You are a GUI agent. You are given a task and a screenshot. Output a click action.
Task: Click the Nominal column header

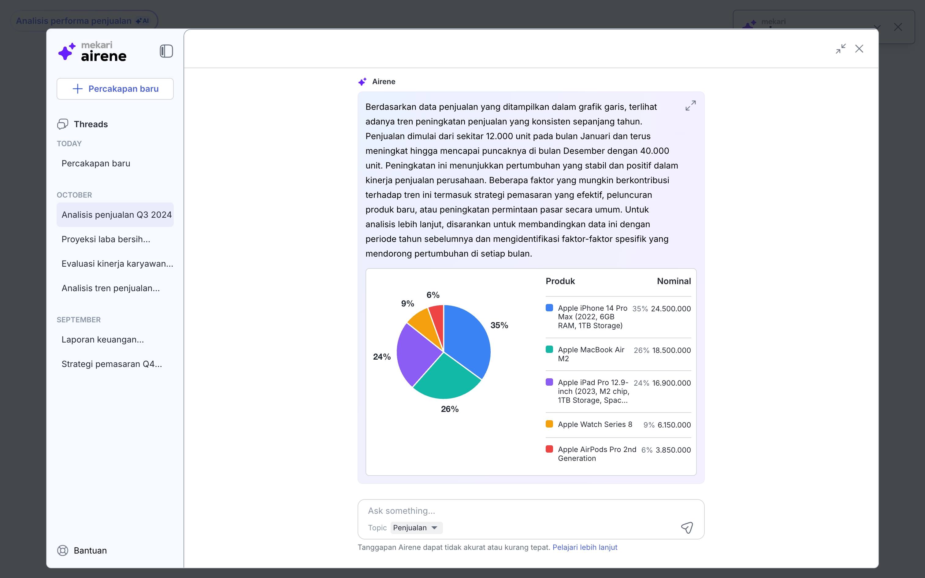click(x=674, y=281)
